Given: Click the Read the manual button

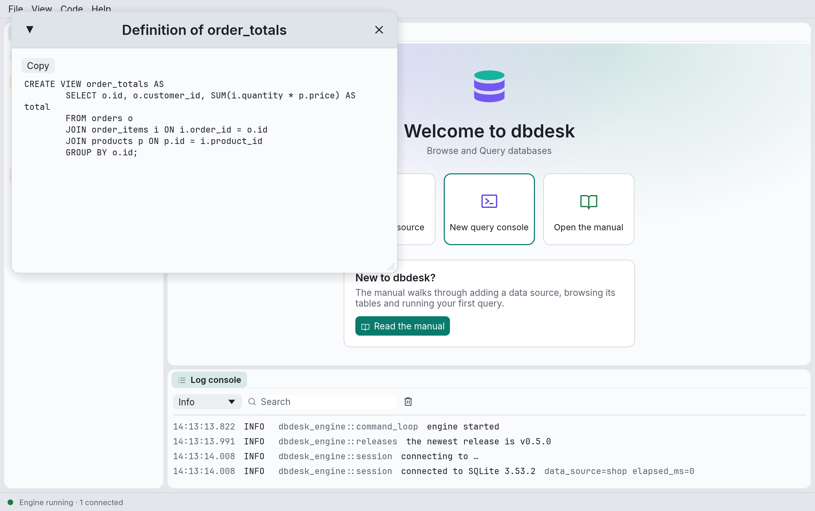Looking at the screenshot, I should click(402, 326).
